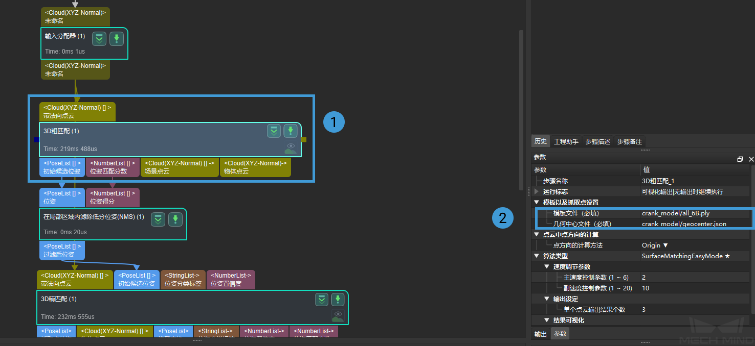This screenshot has width=755, height=346.
Task: Undock the 参数 panel with the float icon
Action: click(x=740, y=159)
